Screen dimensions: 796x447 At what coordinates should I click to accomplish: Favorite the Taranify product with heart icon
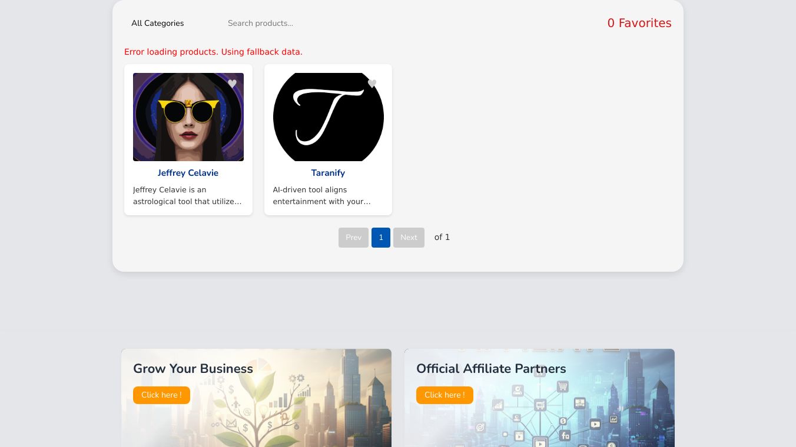coord(372,84)
